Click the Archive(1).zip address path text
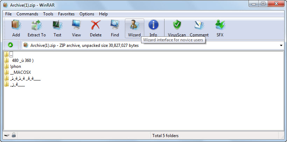This screenshot has height=142, width=287. 84,45
